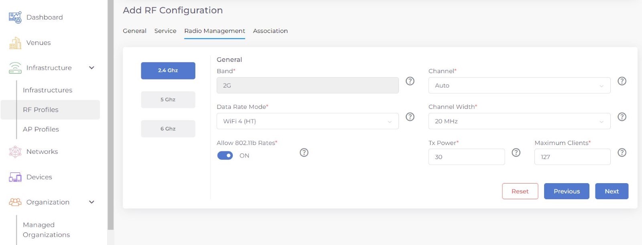Click help icon beside Channel dropdown
Screen dimensions: 642x245
pyautogui.click(x=622, y=81)
